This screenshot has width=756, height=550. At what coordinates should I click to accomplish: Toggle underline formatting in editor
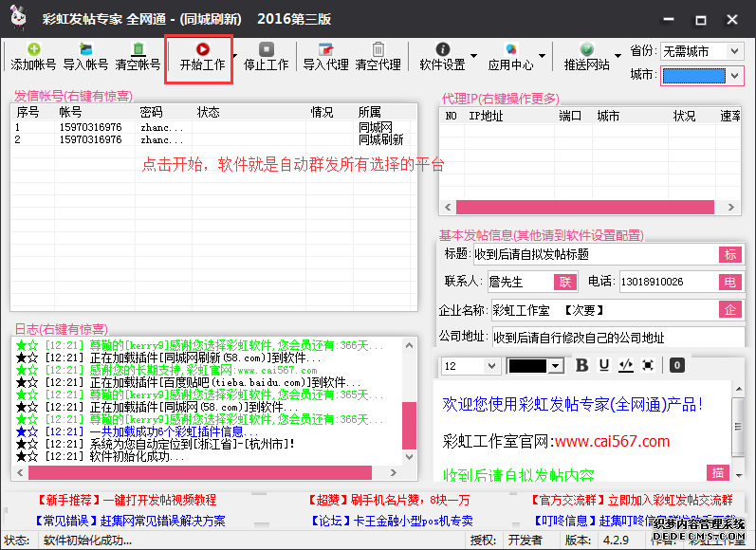[603, 365]
